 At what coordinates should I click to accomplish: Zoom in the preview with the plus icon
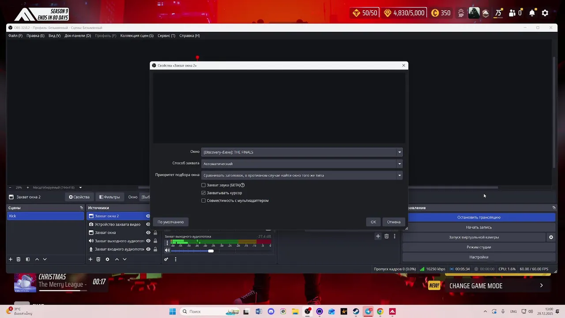click(27, 187)
